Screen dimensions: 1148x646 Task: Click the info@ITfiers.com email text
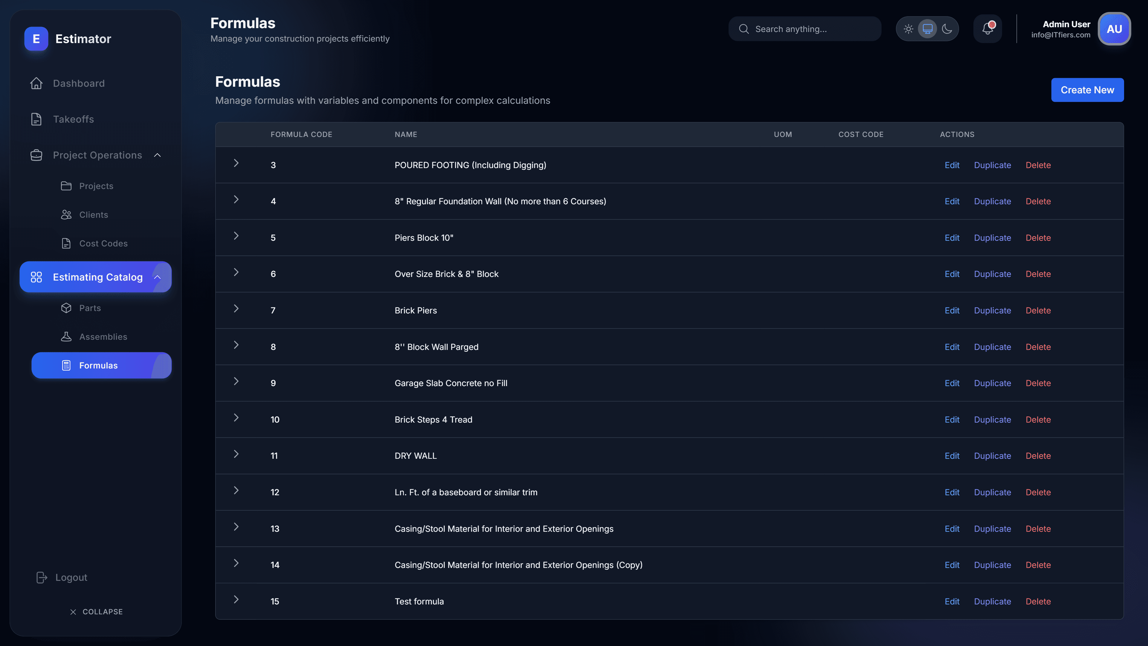[1061, 35]
